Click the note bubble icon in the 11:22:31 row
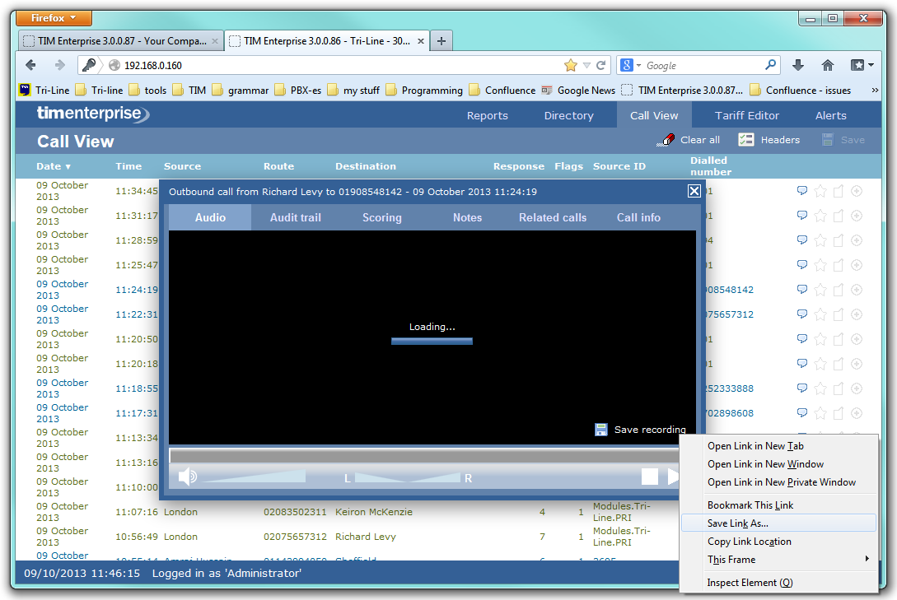 click(x=802, y=314)
